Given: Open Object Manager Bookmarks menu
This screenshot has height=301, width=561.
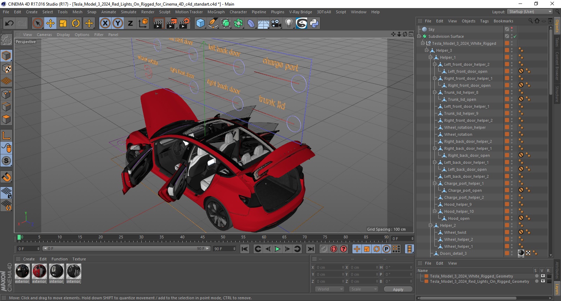Looking at the screenshot, I should click(503, 21).
